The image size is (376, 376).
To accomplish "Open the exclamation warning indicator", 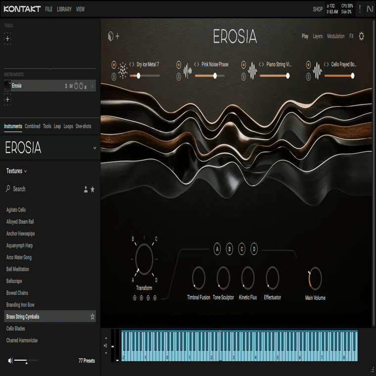I will point(360,9).
